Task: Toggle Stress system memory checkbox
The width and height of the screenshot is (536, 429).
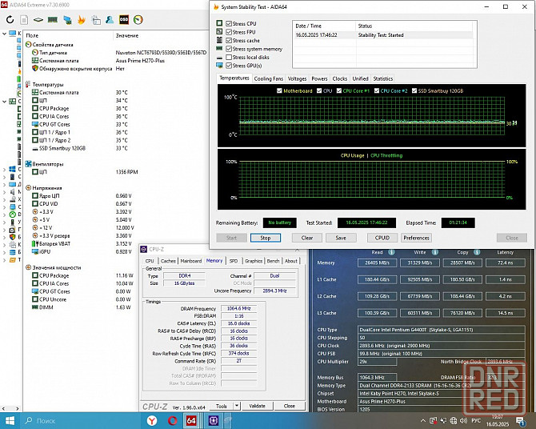Action: (229, 49)
